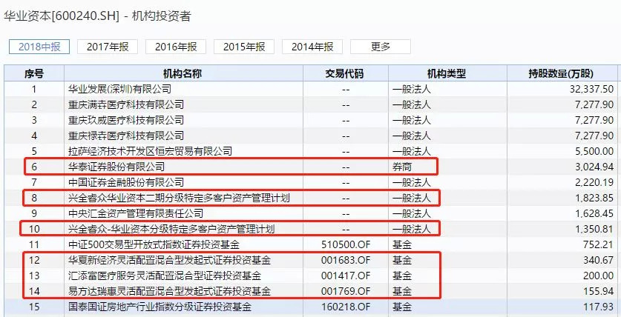The width and height of the screenshot is (621, 317).
Task: Click holdings value 5,500.00
Action: [x=594, y=151]
